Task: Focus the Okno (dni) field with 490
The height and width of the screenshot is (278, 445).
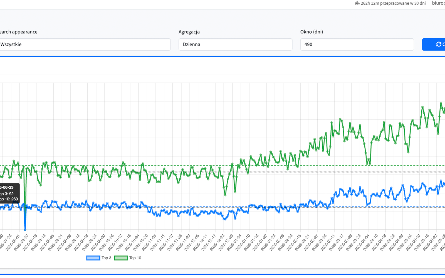Action: (x=357, y=44)
